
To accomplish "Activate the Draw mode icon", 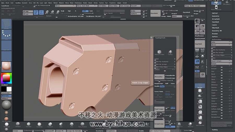I will coord(41,12).
